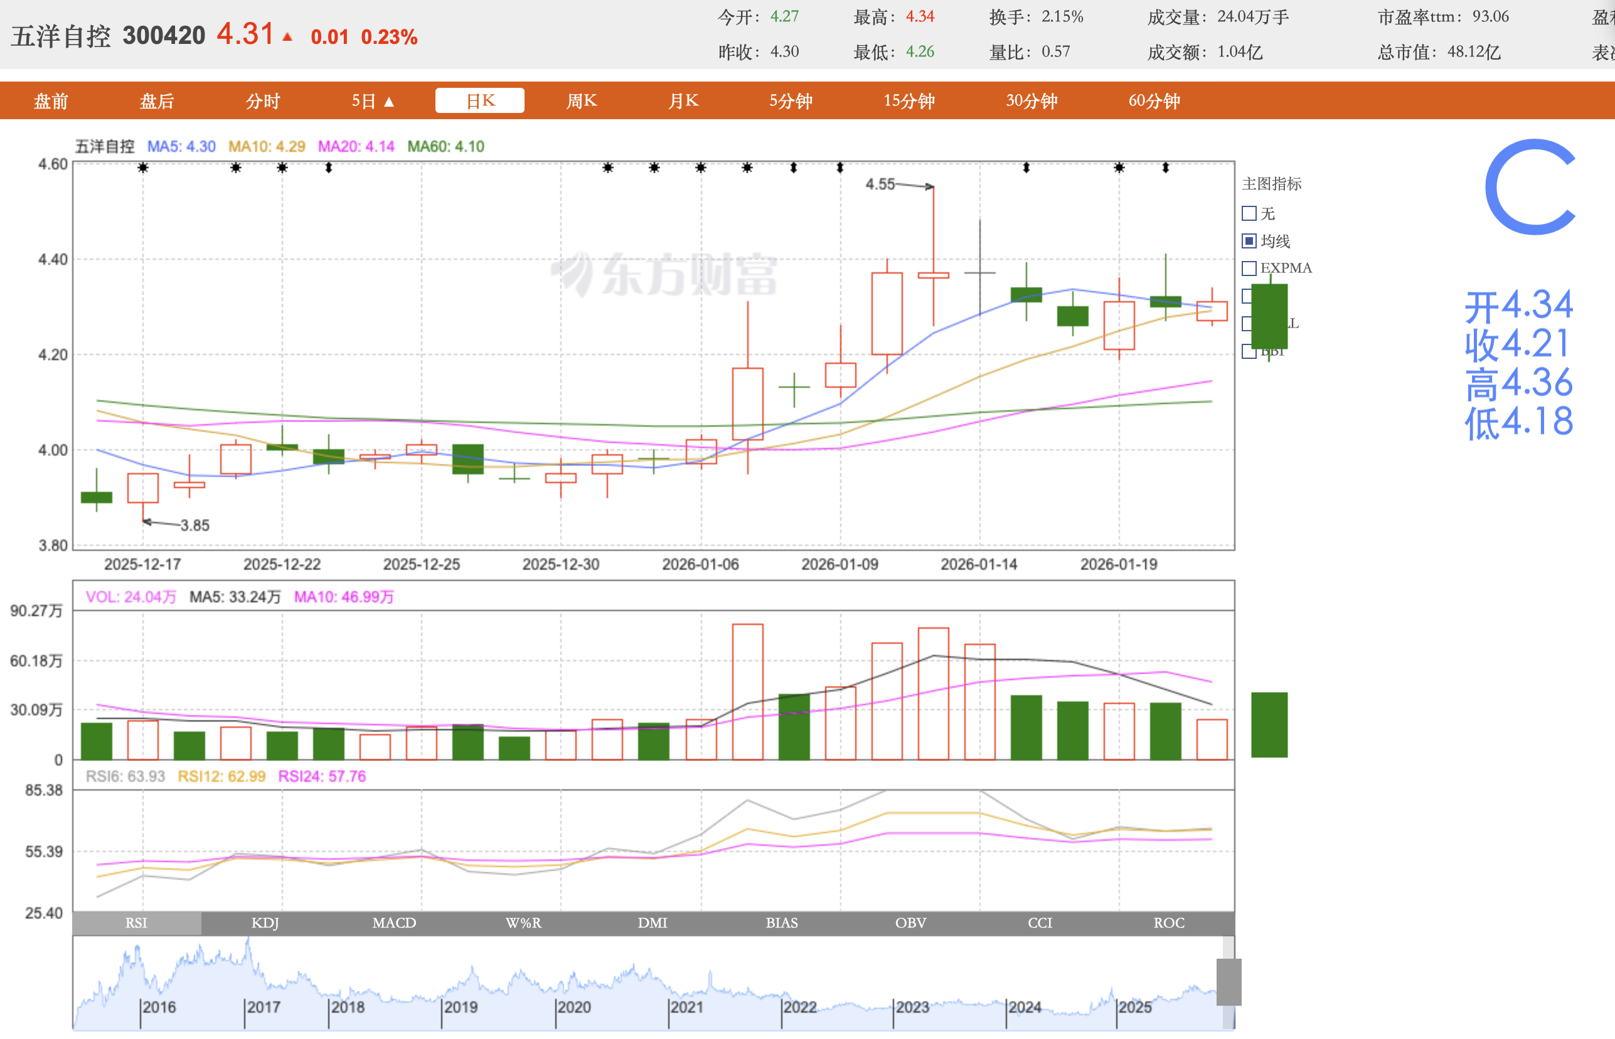The height and width of the screenshot is (1039, 1615).
Task: Expand the 5日 dropdown arrow
Action: click(388, 102)
